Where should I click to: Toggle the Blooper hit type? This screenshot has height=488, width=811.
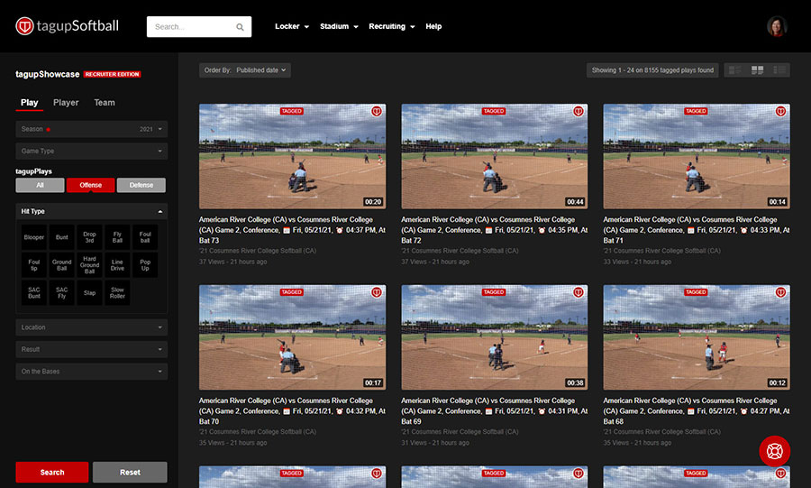33,237
